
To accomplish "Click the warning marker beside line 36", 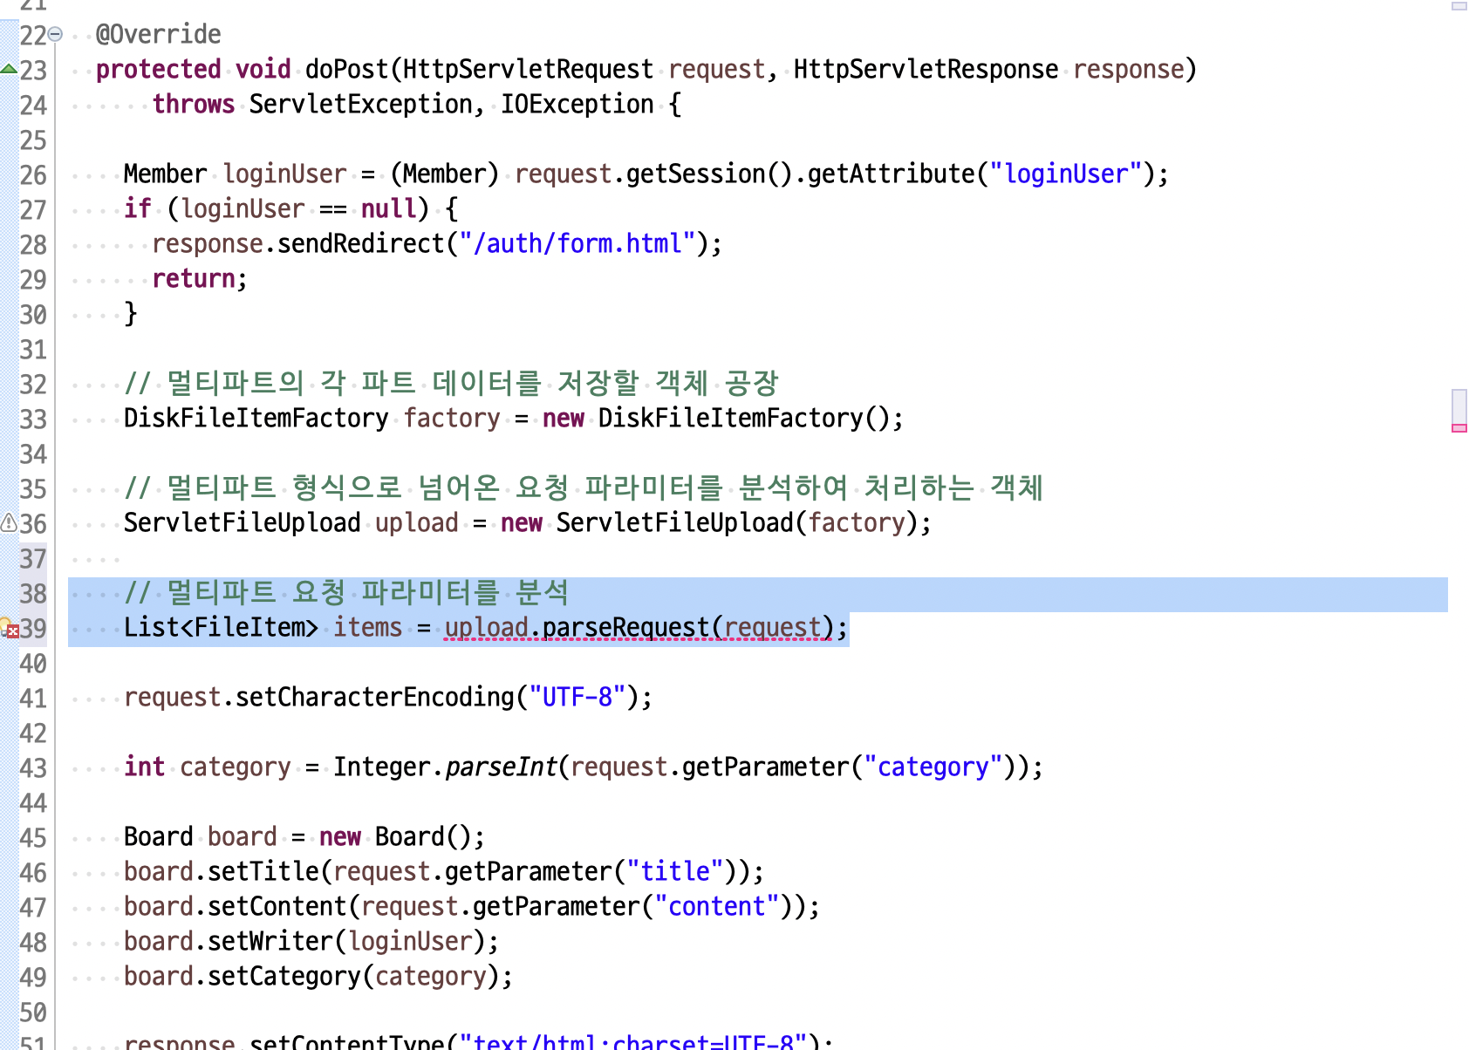I will tap(8, 522).
